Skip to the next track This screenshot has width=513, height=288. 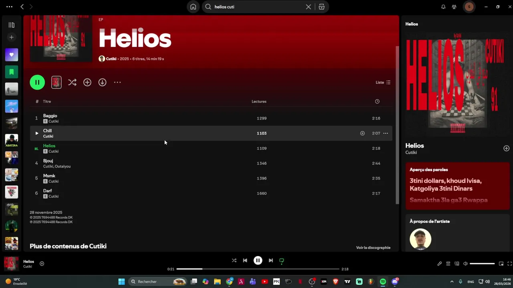271,260
